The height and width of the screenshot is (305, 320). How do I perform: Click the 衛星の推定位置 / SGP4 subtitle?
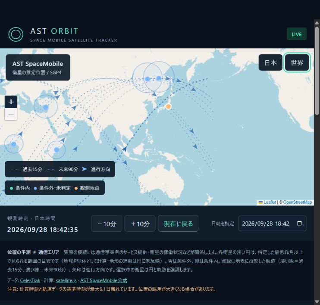click(37, 72)
